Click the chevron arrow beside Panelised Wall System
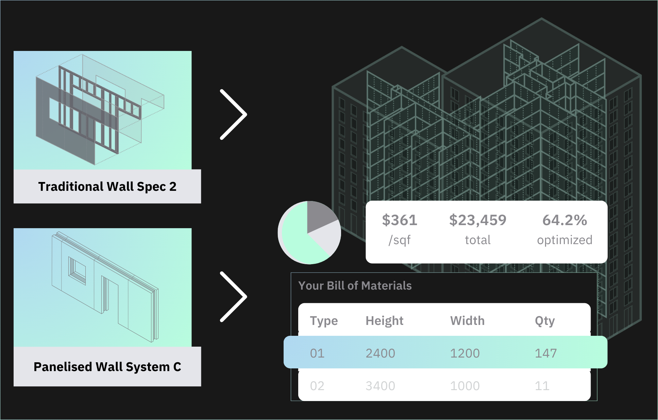Viewport: 658px width, 420px height. (233, 296)
